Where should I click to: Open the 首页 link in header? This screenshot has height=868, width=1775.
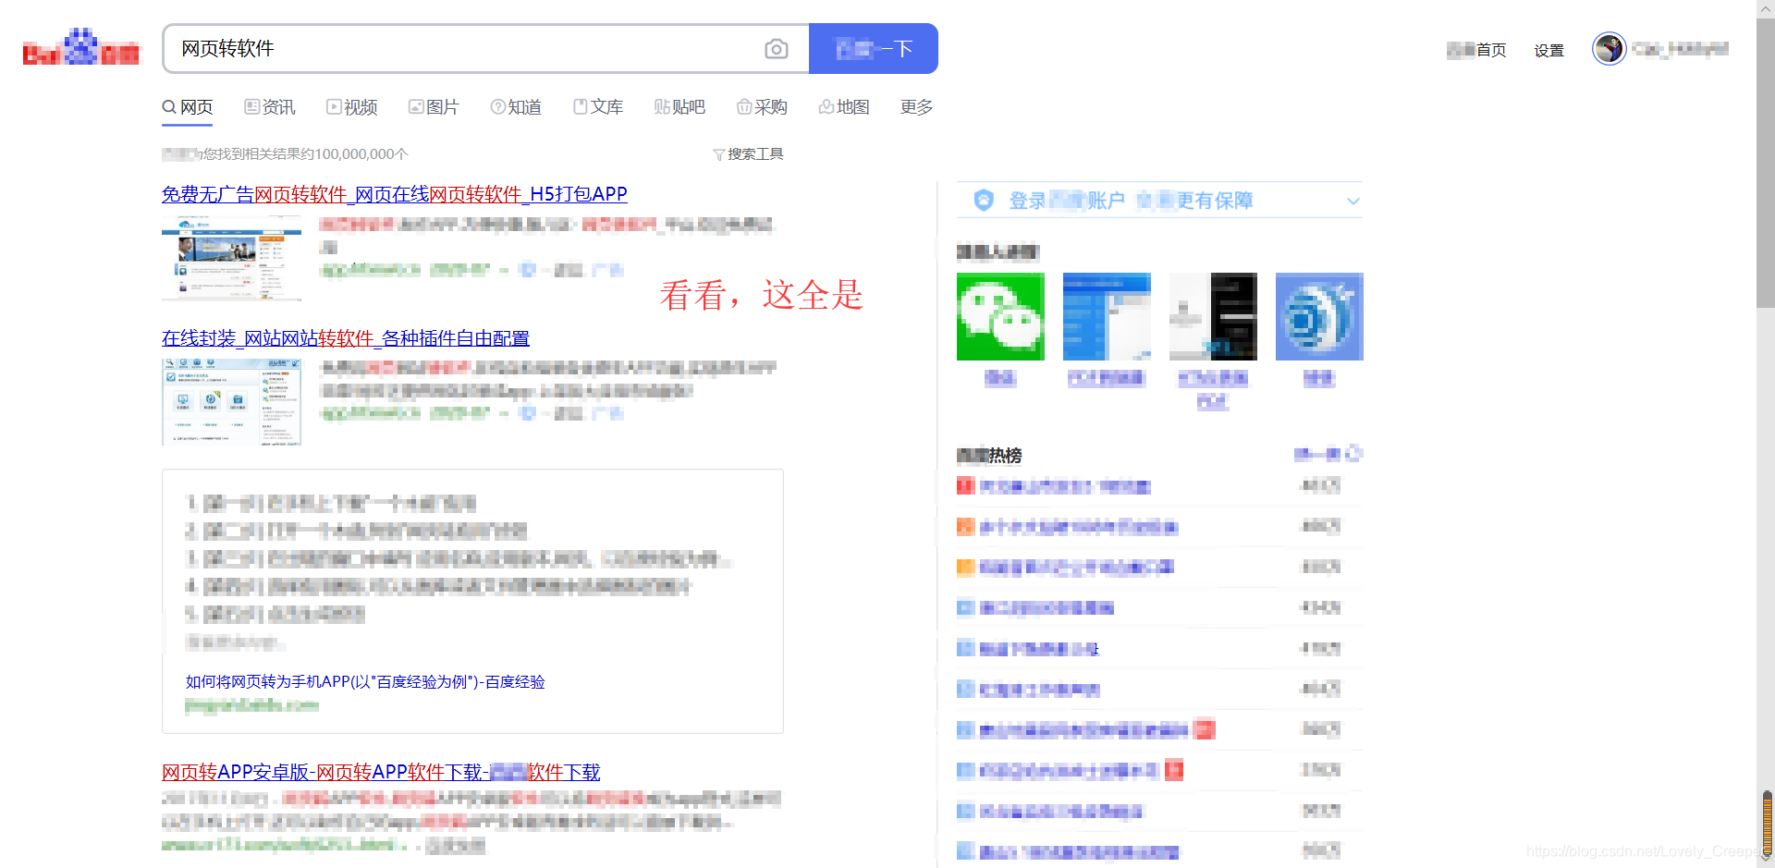coord(1477,50)
